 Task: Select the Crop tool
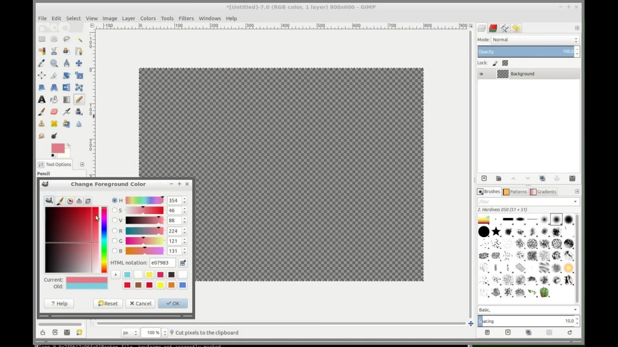[54, 75]
